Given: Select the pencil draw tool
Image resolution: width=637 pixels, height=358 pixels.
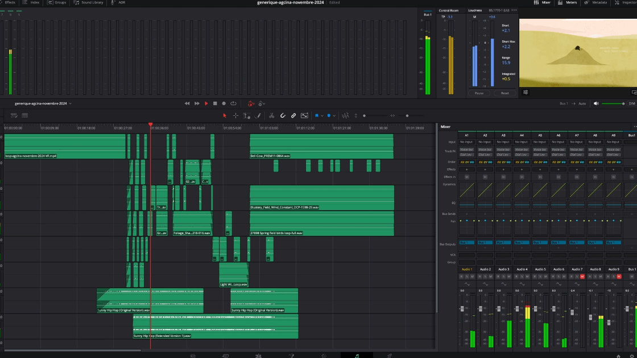Looking at the screenshot, I should click(258, 116).
